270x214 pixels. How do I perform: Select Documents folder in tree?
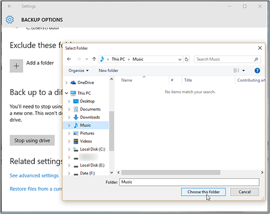point(90,109)
